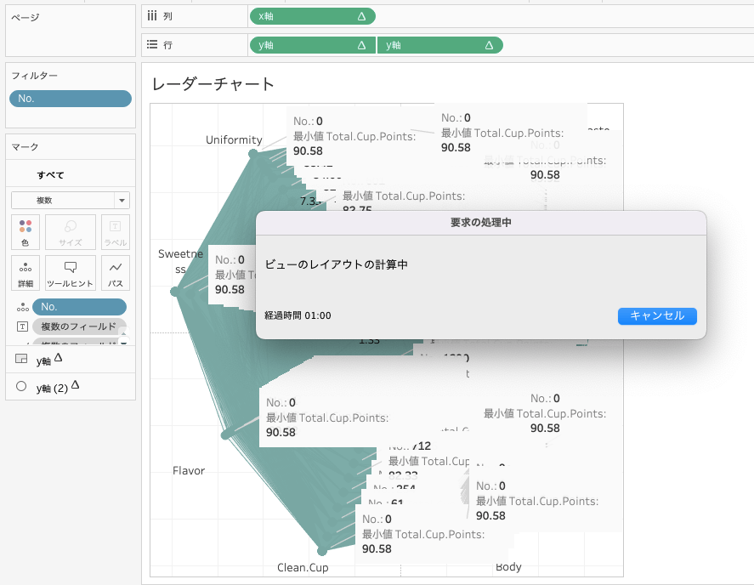
Task: Open the y軸 (2) marks section
Action: [x=71, y=386]
